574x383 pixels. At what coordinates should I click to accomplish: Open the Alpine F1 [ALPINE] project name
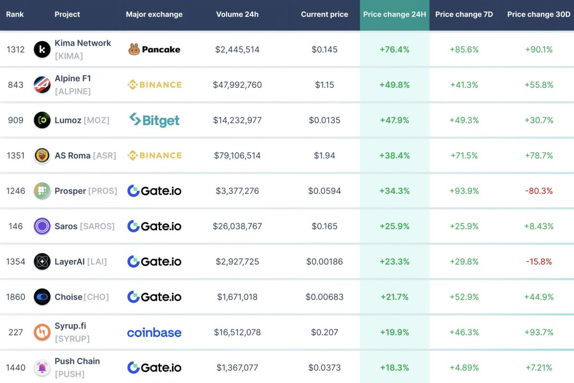(73, 85)
